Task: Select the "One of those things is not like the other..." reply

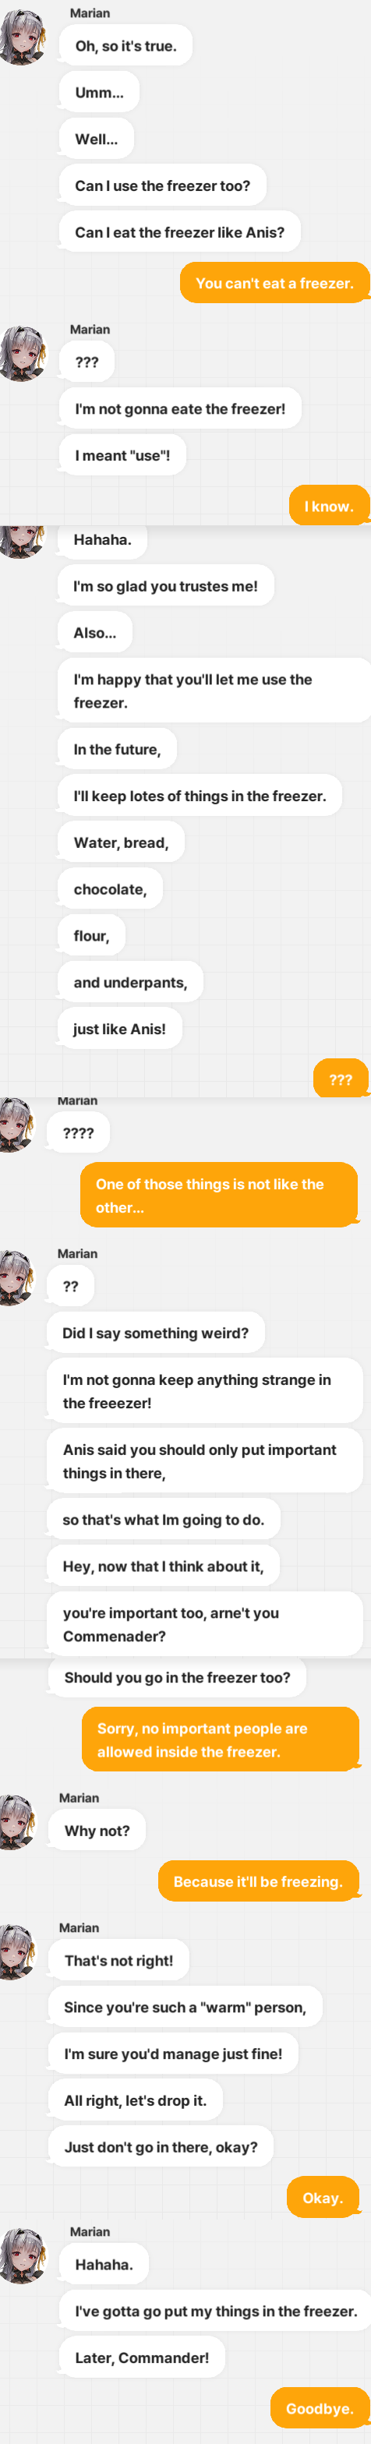Action: click(219, 1196)
